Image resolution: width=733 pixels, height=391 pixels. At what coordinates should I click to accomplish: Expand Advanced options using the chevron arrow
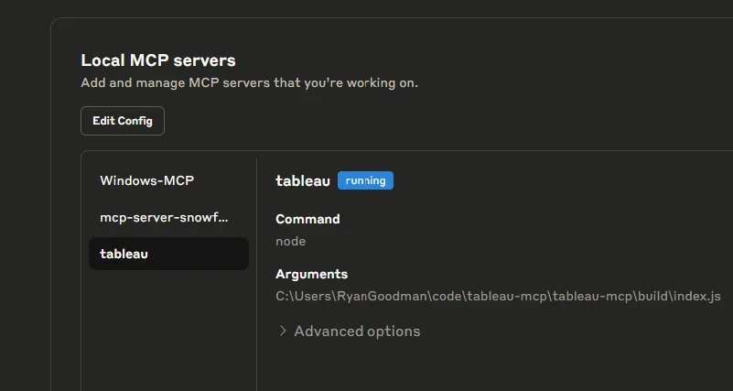[x=283, y=331]
